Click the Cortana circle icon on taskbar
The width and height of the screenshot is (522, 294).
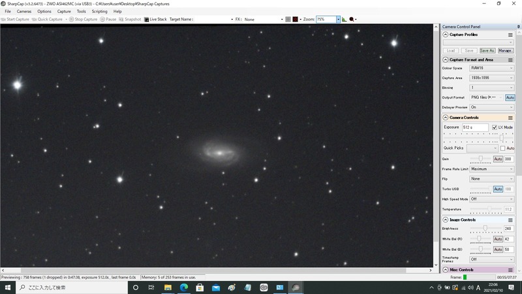[x=136, y=287]
